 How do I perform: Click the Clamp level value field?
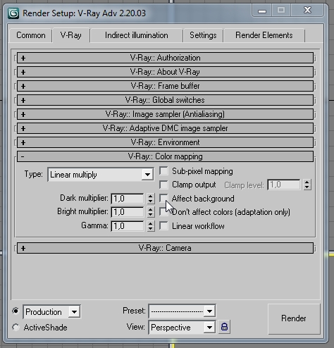[x=284, y=185]
